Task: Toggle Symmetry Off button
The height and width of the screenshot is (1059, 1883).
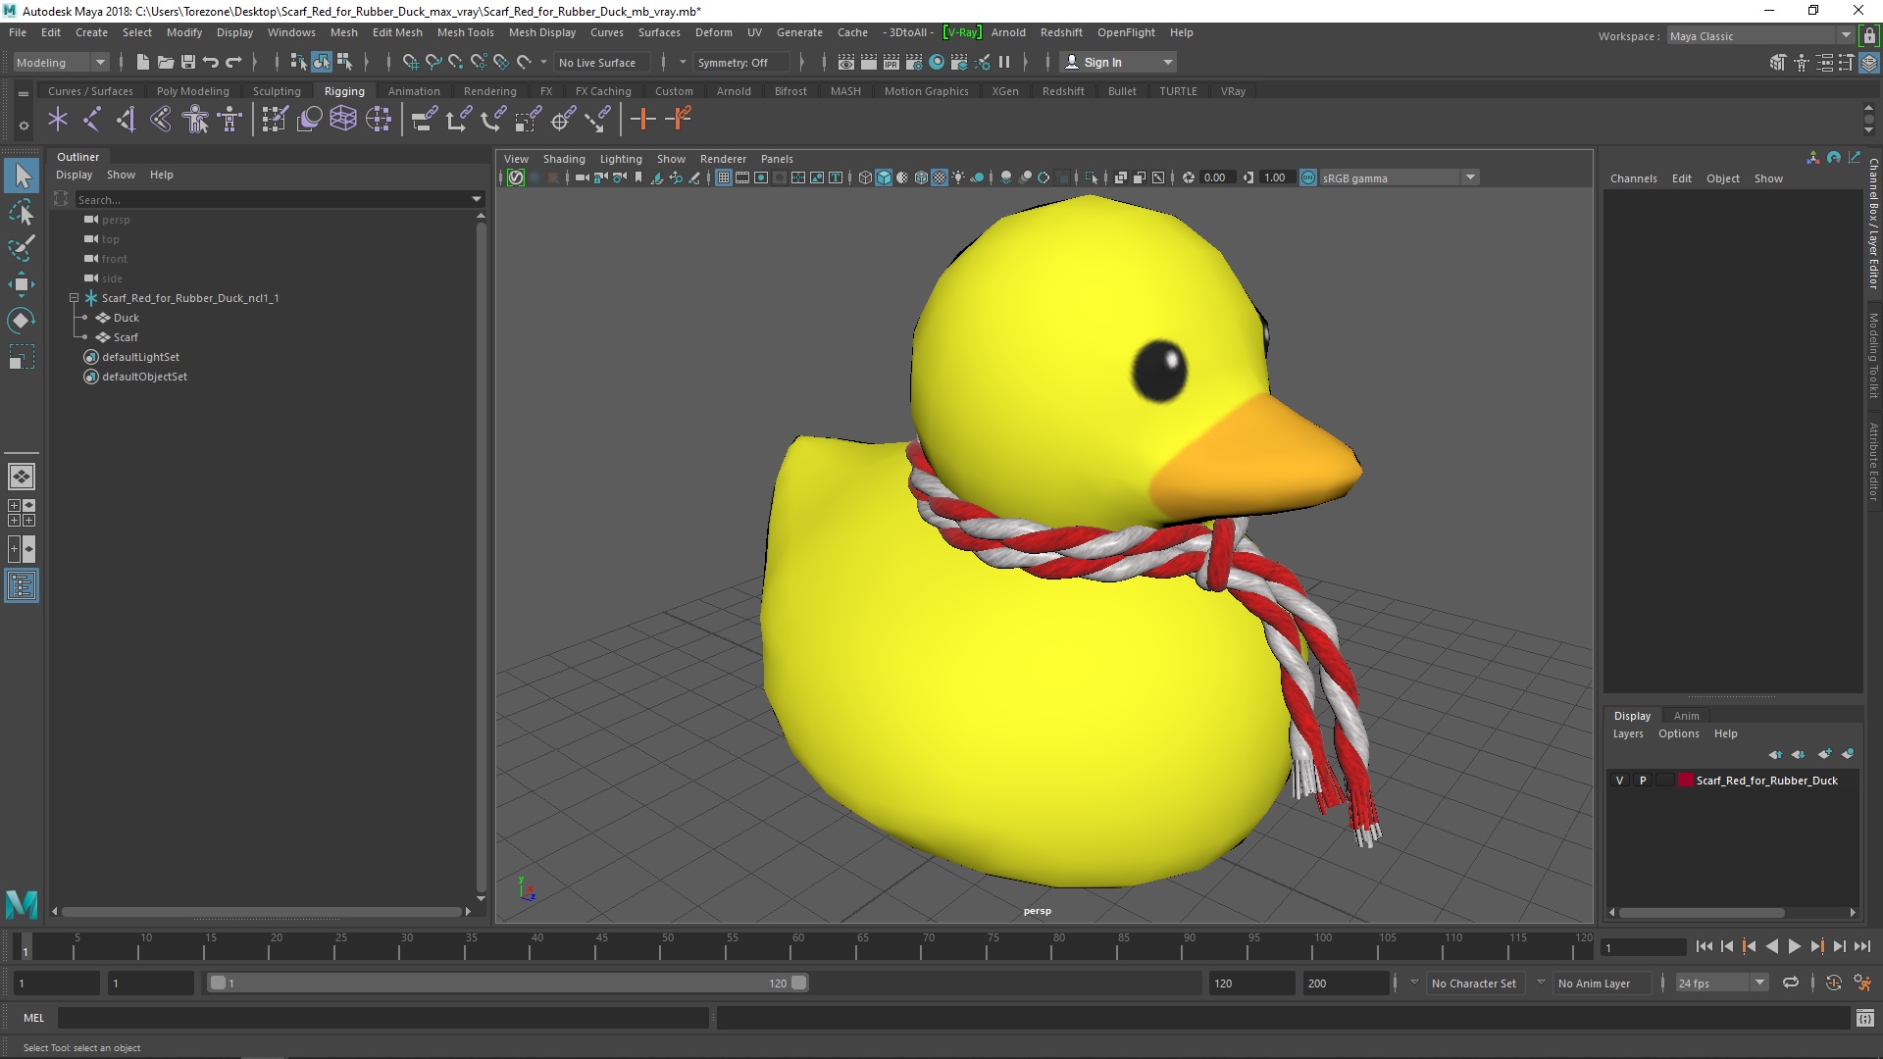Action: pos(734,61)
